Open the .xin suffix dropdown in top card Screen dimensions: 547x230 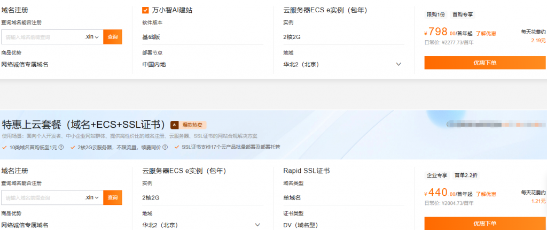click(92, 37)
